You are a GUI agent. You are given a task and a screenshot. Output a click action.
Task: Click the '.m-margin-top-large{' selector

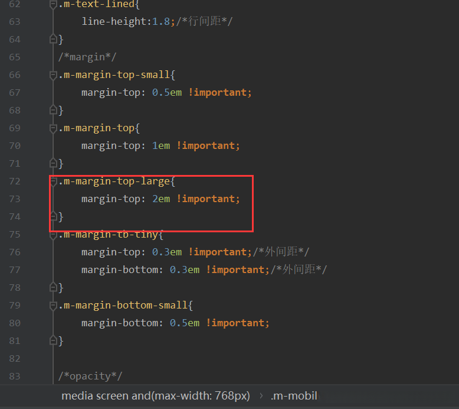[116, 181]
